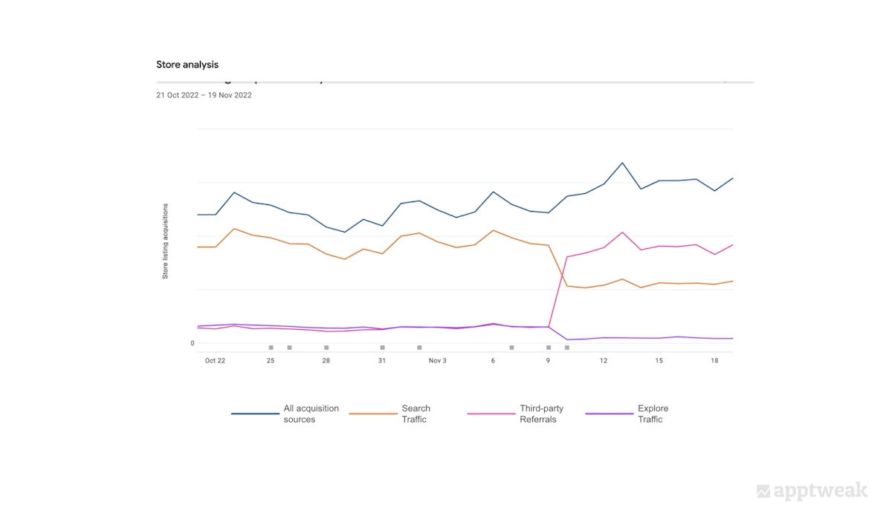Image resolution: width=892 pixels, height=520 pixels.
Task: Open the Oct 31 event marker
Action: click(x=382, y=347)
